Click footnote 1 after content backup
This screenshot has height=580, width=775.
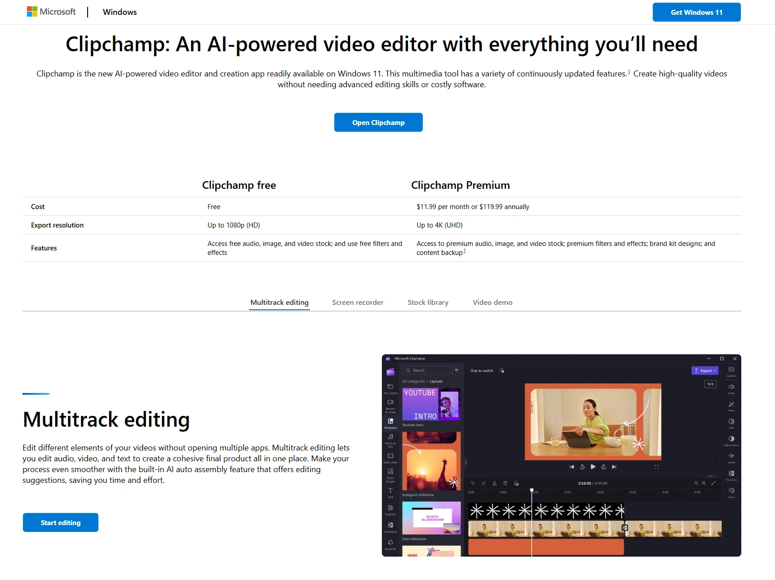[465, 251]
